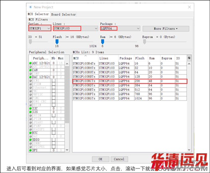
Task: Sort the list by the MCU column header
Action: (x=85, y=58)
